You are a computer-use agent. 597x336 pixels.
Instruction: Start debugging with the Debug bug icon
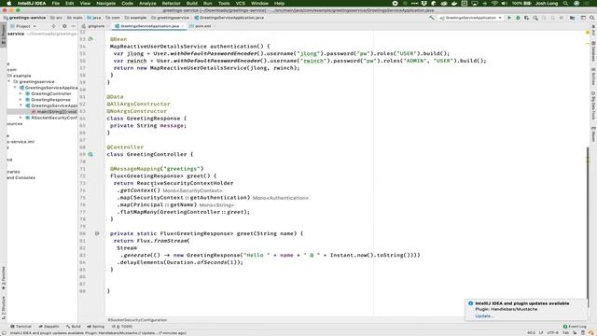pyautogui.click(x=518, y=18)
